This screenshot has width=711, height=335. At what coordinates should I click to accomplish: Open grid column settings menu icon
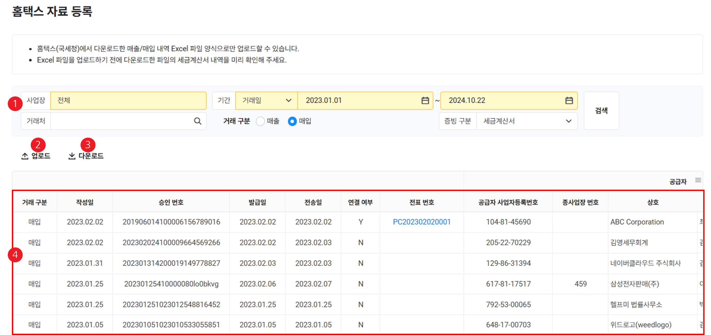698,180
